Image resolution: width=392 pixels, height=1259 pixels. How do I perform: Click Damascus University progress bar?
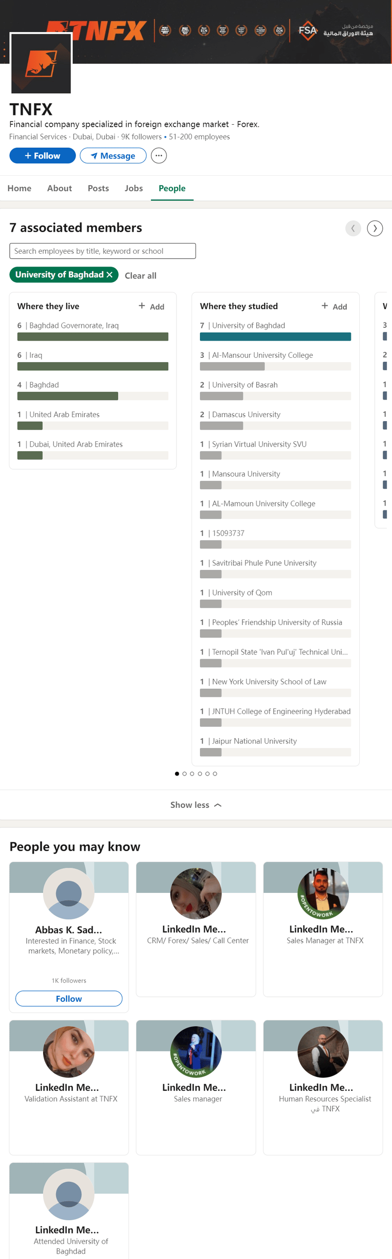[275, 426]
